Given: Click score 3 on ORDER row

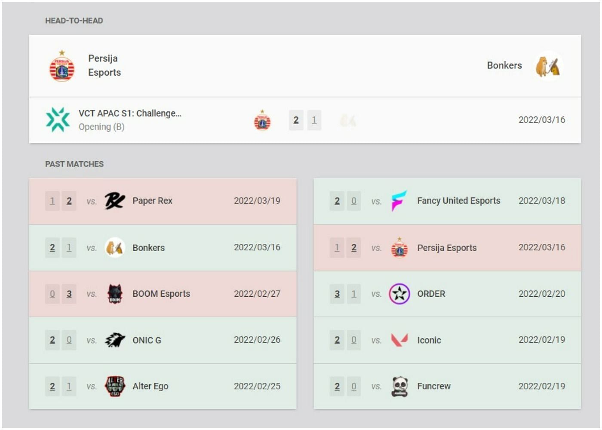Looking at the screenshot, I should [x=337, y=294].
